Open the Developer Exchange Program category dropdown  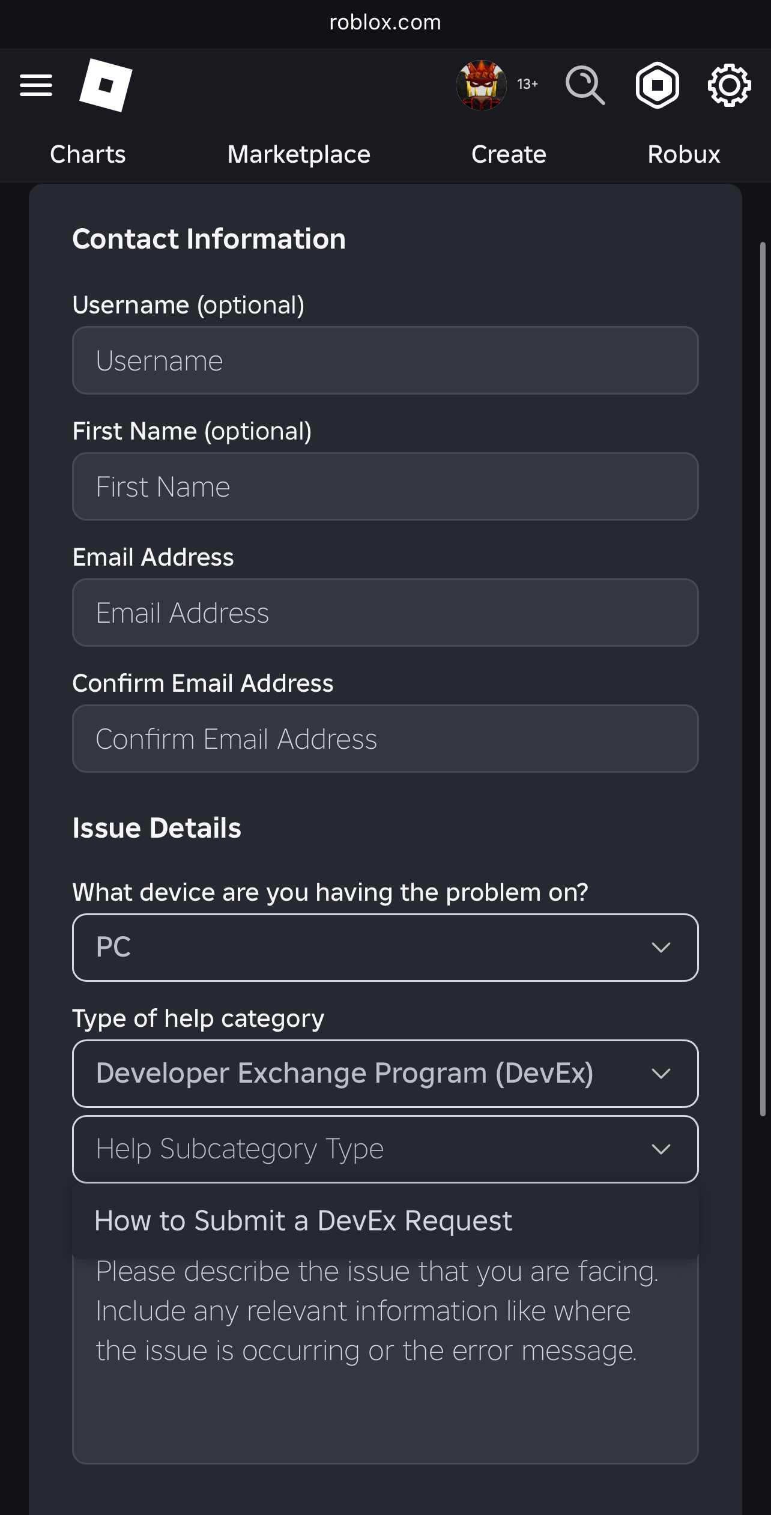coord(385,1074)
